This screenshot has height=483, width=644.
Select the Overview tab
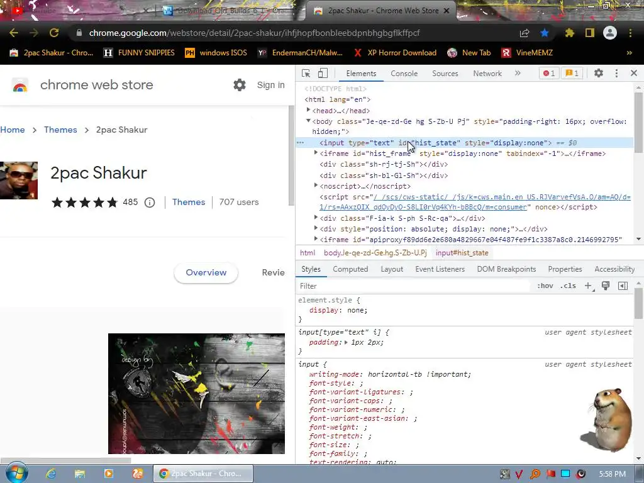[206, 273]
